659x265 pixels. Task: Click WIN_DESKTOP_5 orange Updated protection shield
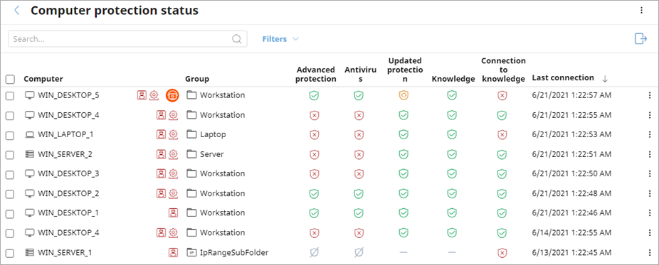(404, 96)
